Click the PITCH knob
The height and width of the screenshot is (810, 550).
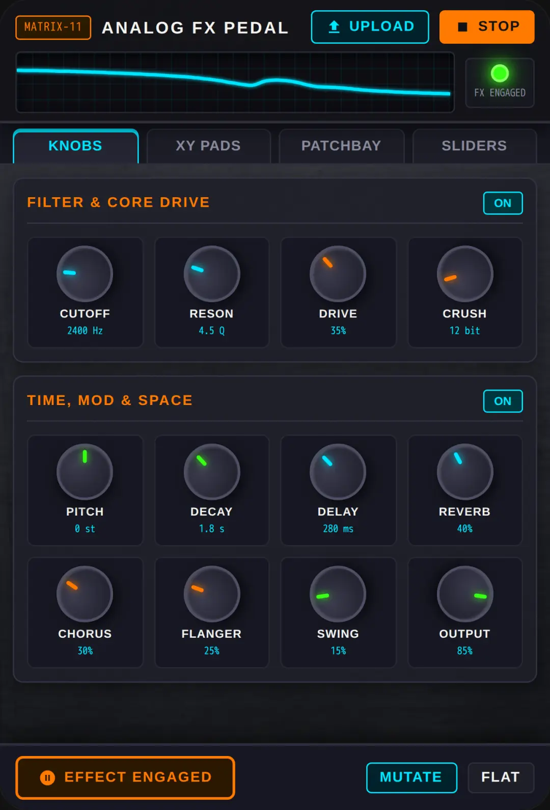[x=85, y=472]
